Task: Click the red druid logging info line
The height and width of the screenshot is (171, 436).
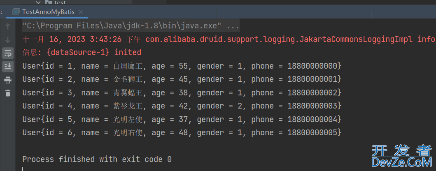Action: tap(228, 40)
